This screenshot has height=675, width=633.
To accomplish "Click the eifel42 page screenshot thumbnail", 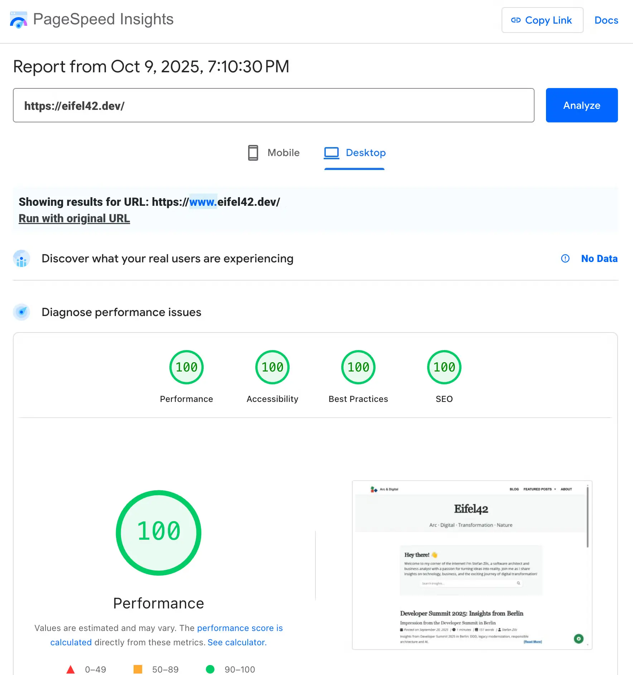I will (x=472, y=565).
